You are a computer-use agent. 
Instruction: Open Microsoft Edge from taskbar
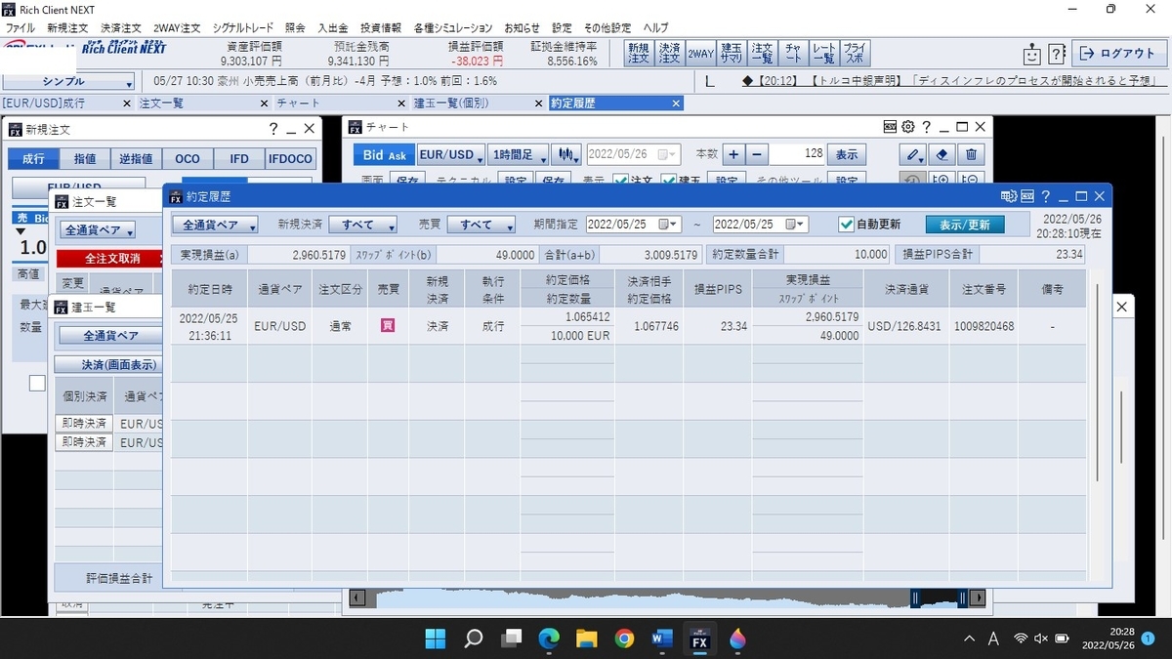(x=549, y=639)
